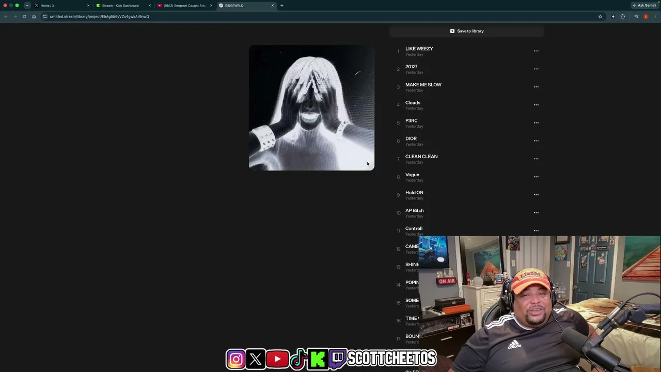The height and width of the screenshot is (372, 661).
Task: Open options menu for CLEAN CLEAN track
Action: 536,159
